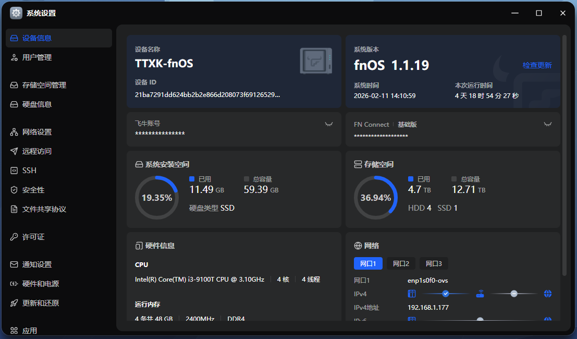The image size is (577, 339).
Task: Open 更新和还原 page
Action: [59, 303]
